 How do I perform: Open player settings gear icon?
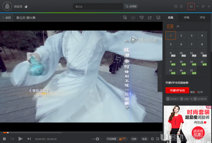pos(152,139)
